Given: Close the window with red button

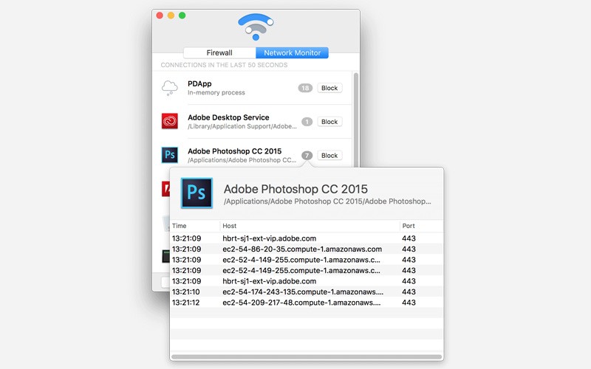Looking at the screenshot, I should pyautogui.click(x=160, y=15).
